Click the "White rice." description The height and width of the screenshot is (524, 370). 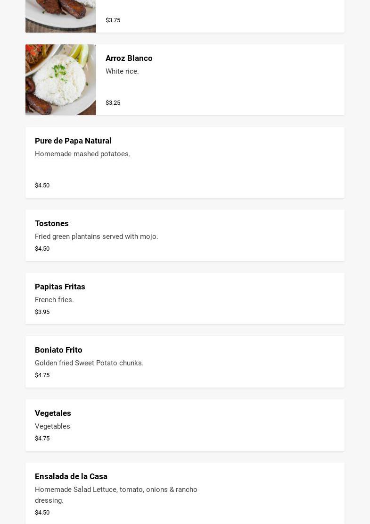(122, 71)
